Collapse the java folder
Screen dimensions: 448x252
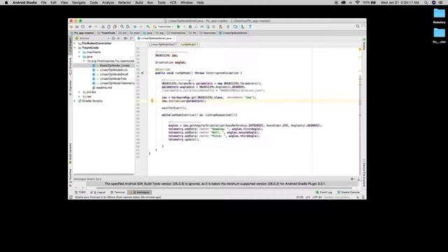click(x=79, y=57)
